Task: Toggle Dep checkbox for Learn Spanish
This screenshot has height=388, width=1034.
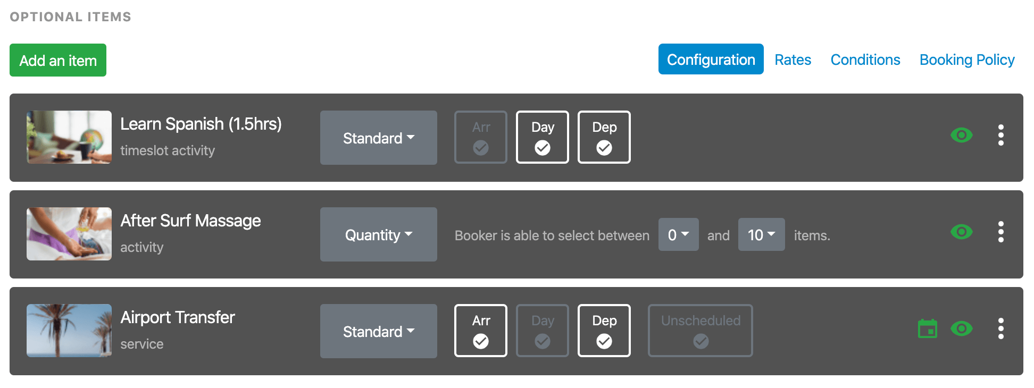Action: coord(604,137)
